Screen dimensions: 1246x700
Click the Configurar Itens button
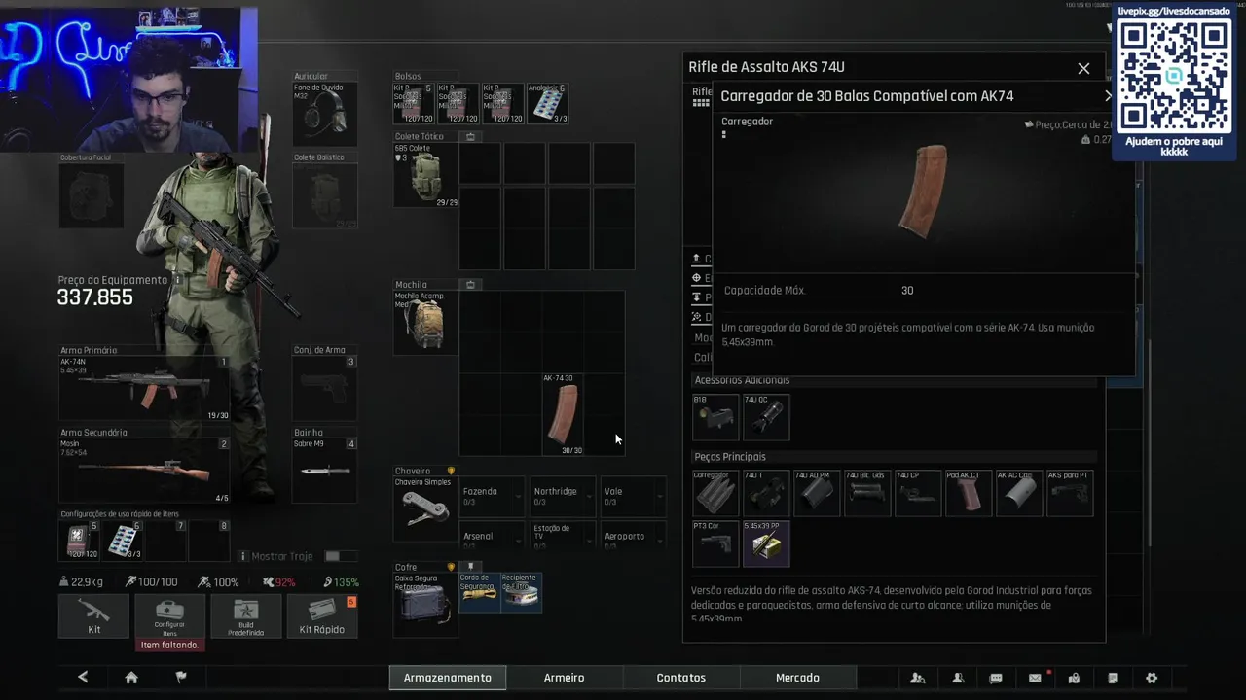169,615
